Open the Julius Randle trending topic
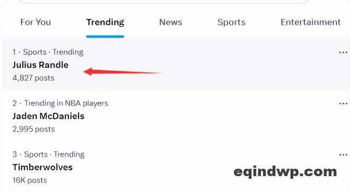Screen dimensions: 350x192 click(40, 65)
